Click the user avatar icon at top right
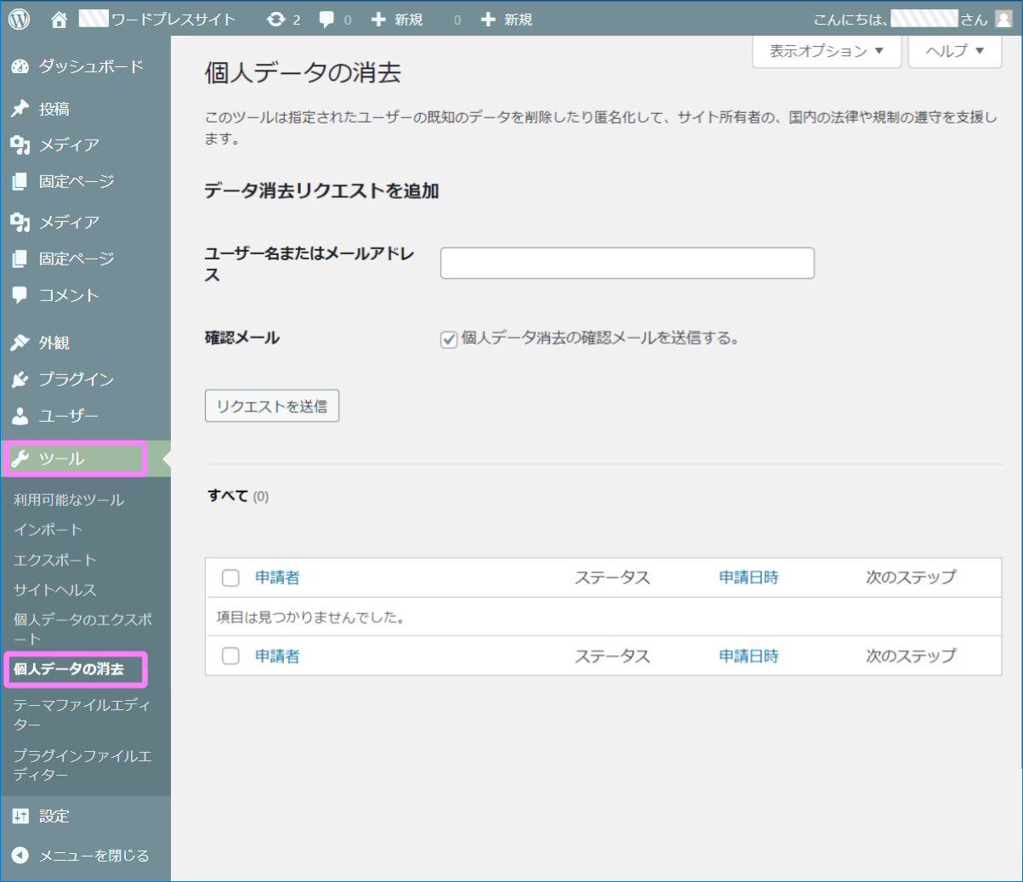 tap(1003, 18)
